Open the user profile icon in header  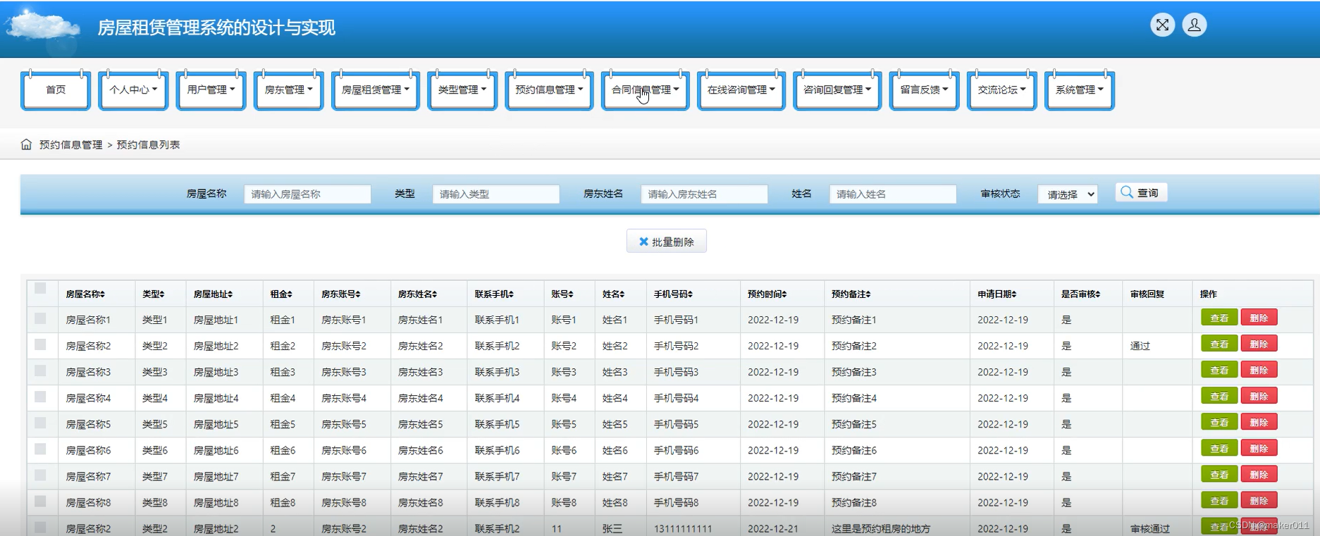pos(1194,25)
